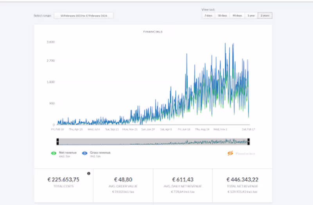Click the right handle of the range navigator
Image resolution: width=313 pixels, height=205 pixels.
pyautogui.click(x=248, y=141)
